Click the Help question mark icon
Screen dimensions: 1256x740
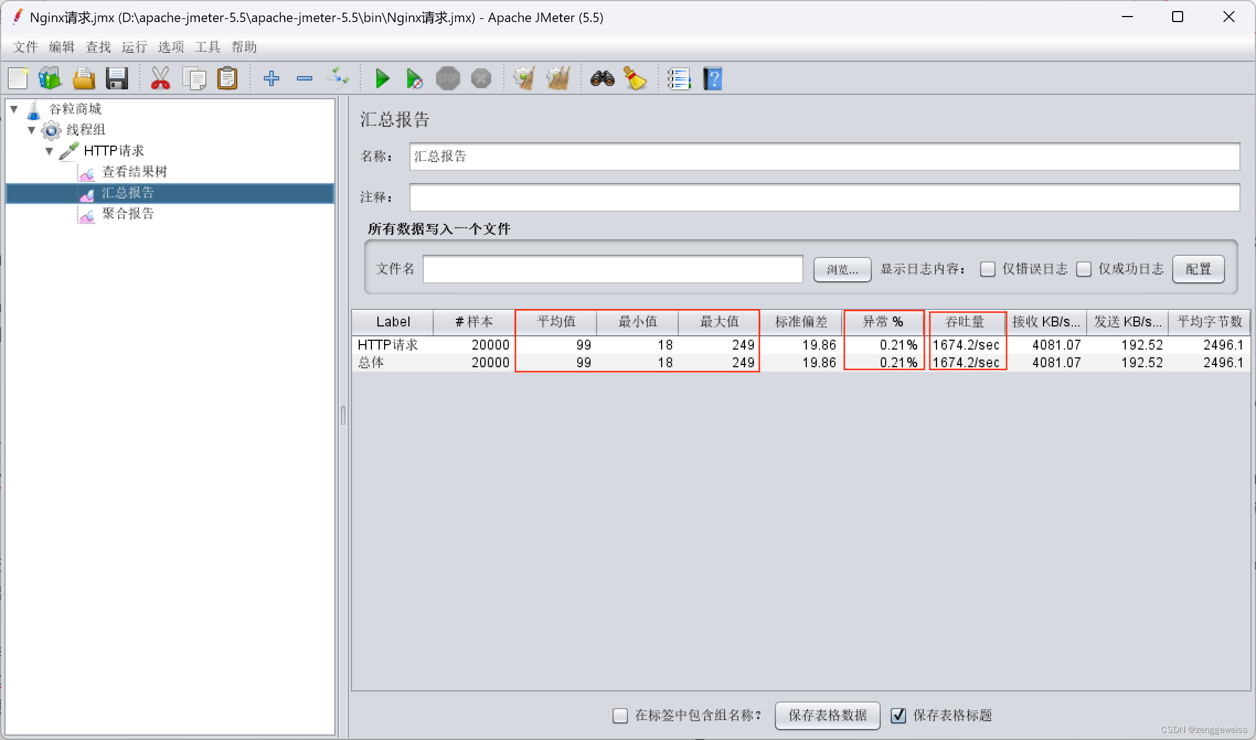tap(712, 78)
